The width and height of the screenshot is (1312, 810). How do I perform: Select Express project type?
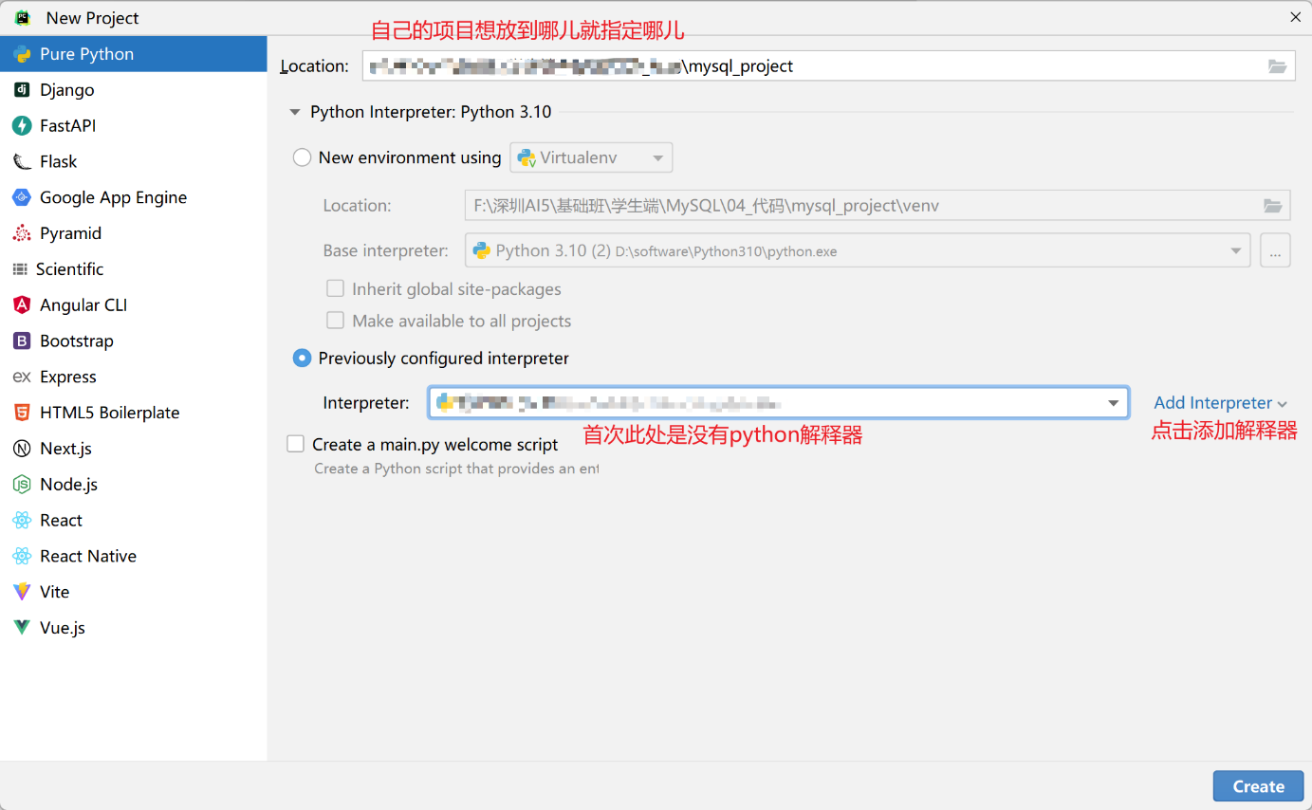click(133, 377)
